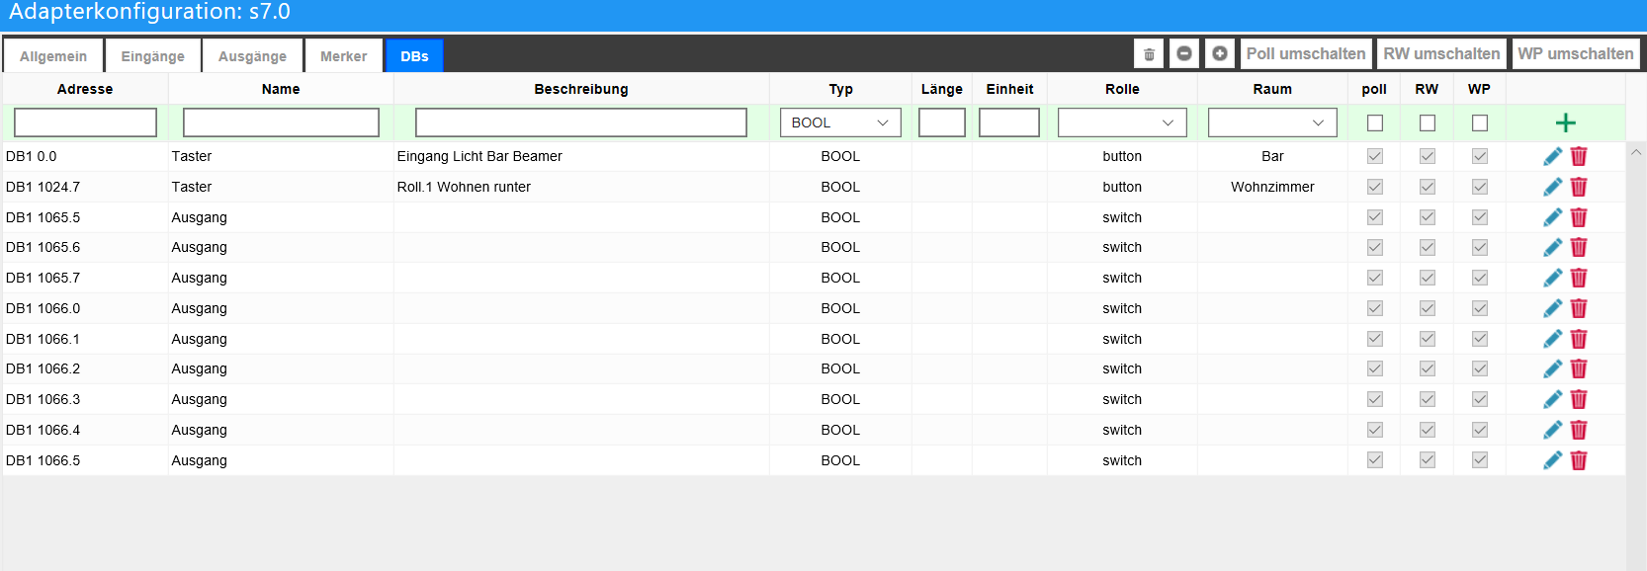Click the scroll up arrow of table scrollbar
Viewport: 1647px width, 571px height.
[1636, 152]
